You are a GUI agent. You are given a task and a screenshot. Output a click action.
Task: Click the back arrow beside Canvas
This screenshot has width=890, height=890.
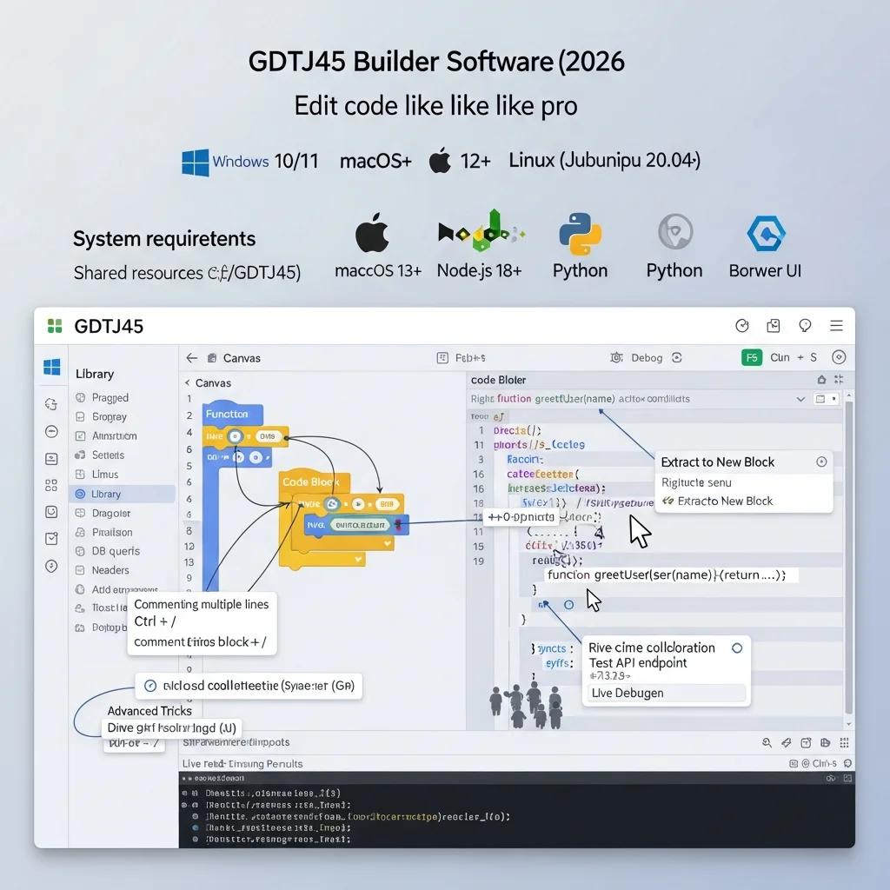click(x=191, y=357)
